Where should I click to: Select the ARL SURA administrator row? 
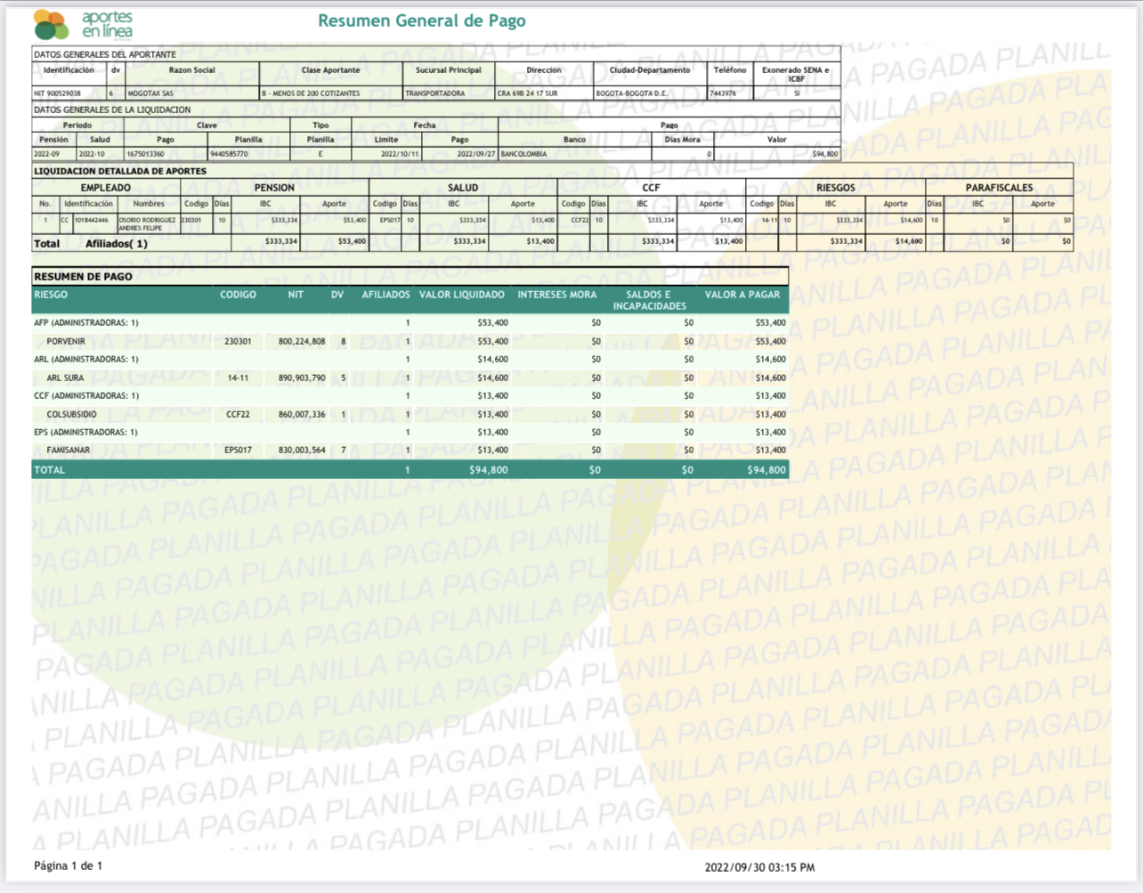(65, 378)
